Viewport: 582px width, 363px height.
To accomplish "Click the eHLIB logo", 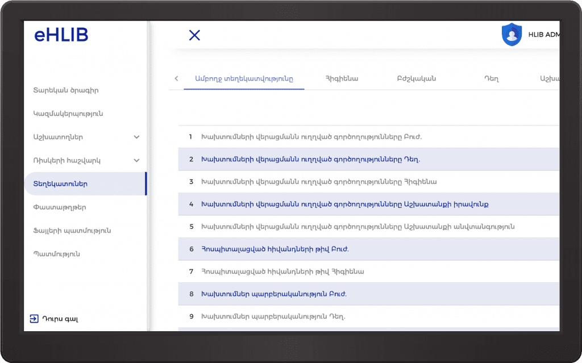I will click(61, 35).
